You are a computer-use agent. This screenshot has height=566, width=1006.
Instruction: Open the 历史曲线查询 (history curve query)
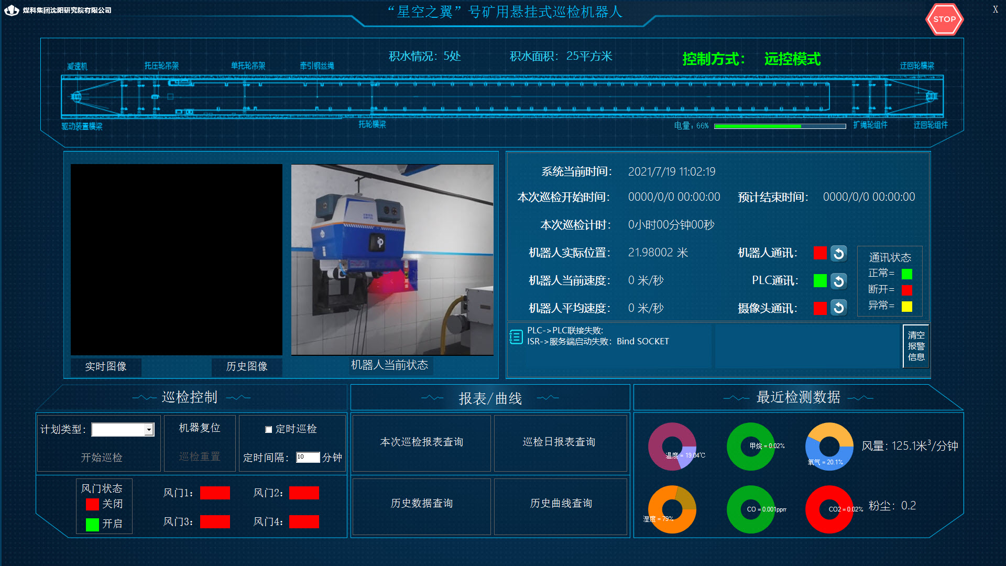tap(561, 504)
